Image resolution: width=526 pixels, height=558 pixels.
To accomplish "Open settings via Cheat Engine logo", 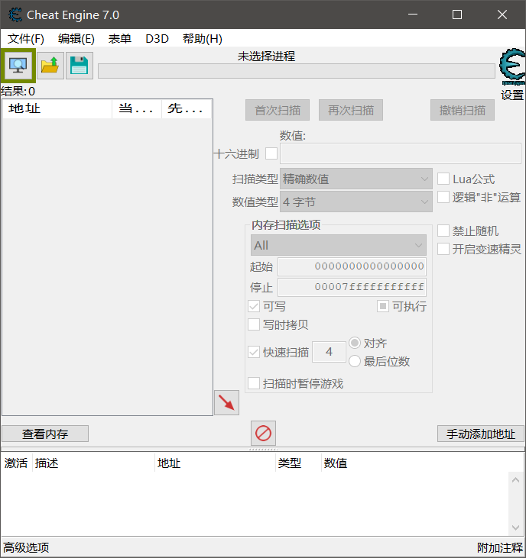I will pyautogui.click(x=512, y=66).
